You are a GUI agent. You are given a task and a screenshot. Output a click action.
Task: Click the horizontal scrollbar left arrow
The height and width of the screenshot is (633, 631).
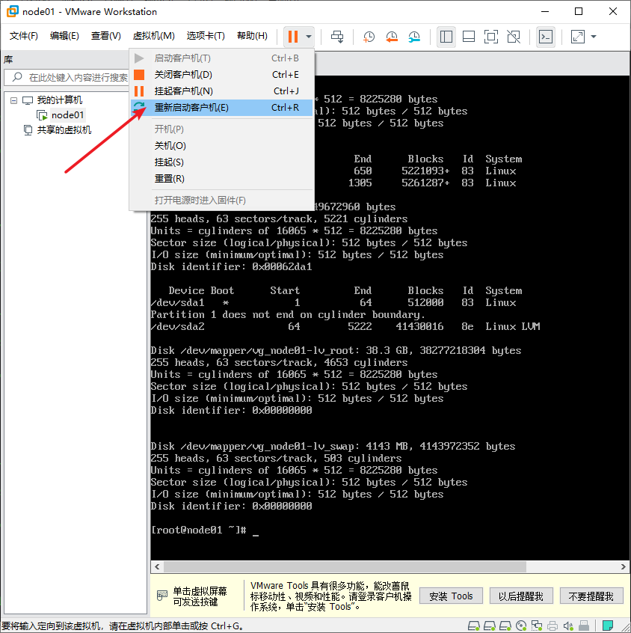tap(157, 567)
